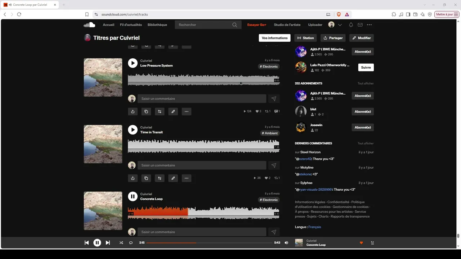This screenshot has width=461, height=259.
Task: Seek using the bottom player progress bar
Action: (x=209, y=243)
